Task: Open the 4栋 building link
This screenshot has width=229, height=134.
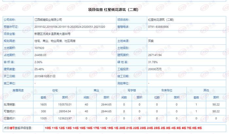Action: coord(173,128)
